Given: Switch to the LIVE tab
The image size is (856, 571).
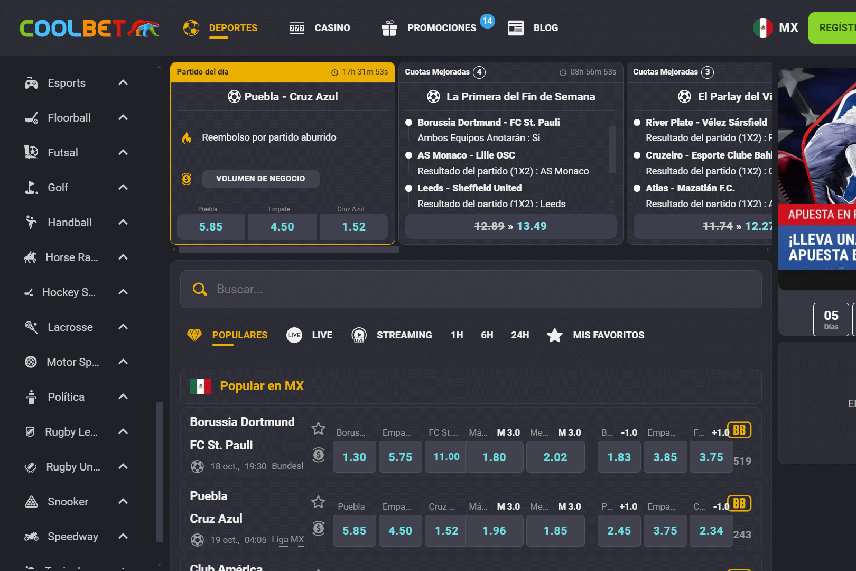Looking at the screenshot, I should pyautogui.click(x=322, y=335).
